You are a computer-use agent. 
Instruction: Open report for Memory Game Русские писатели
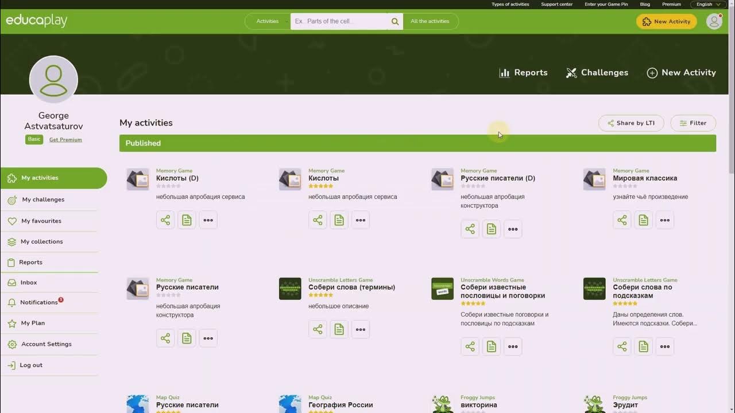[187, 338]
